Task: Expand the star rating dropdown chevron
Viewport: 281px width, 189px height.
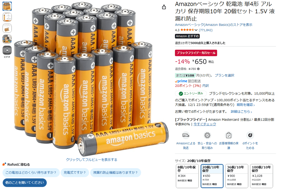Action: tap(196, 30)
